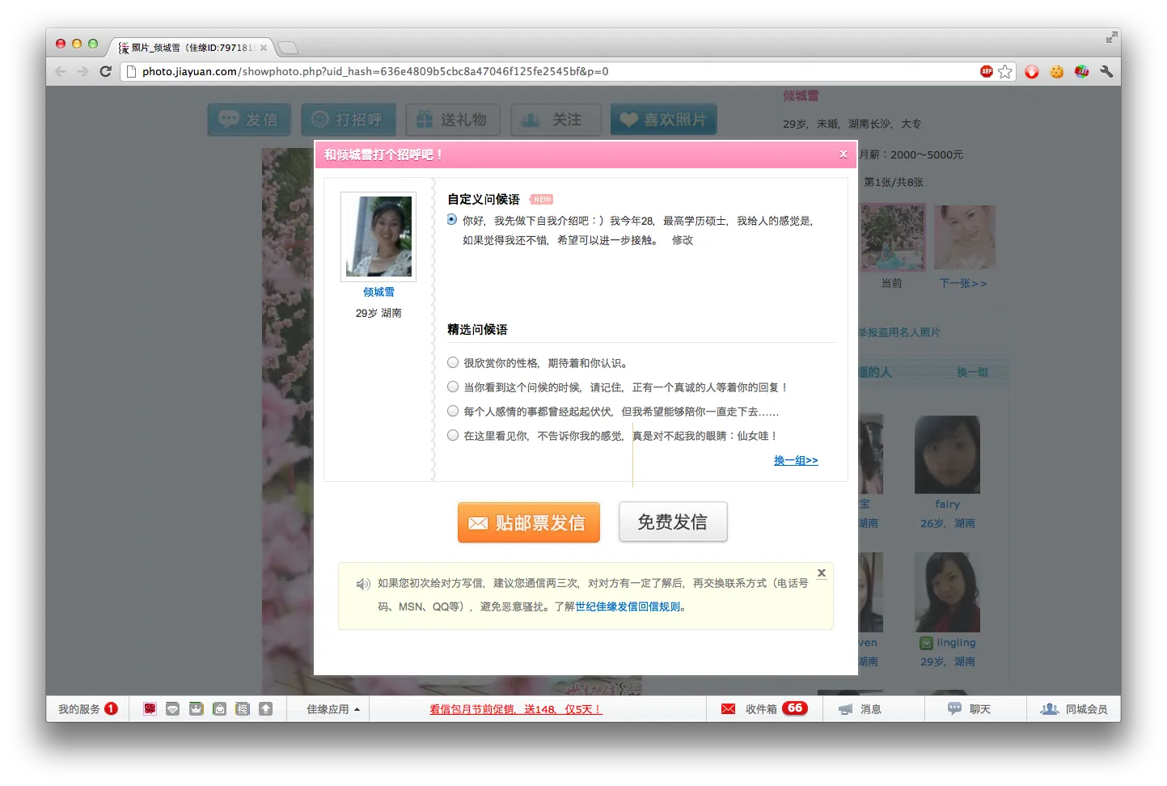Click the 发信 button behind dialog

[249, 120]
